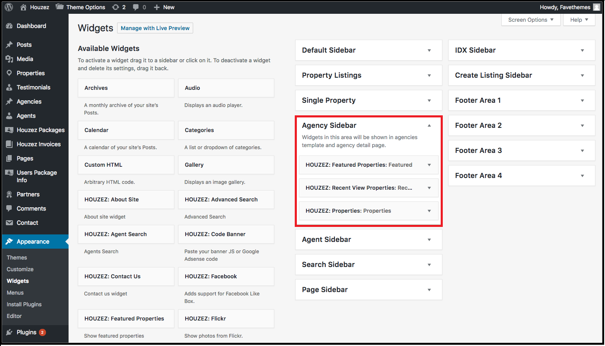Click the Agents person icon
The image size is (605, 346).
point(9,116)
